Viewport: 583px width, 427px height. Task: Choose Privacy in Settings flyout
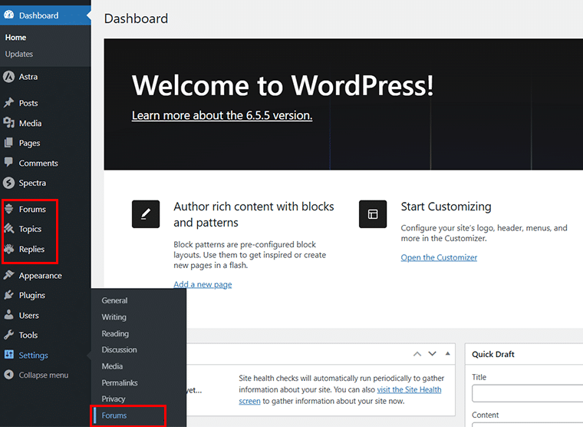[114, 399]
